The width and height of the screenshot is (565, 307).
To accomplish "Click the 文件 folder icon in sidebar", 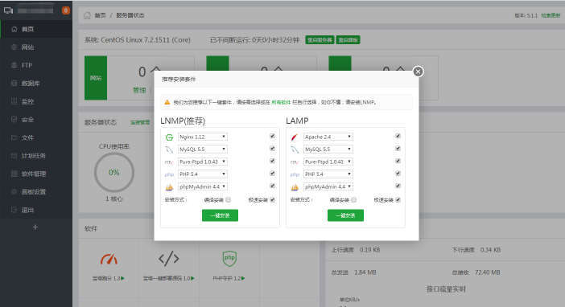I will [x=14, y=137].
